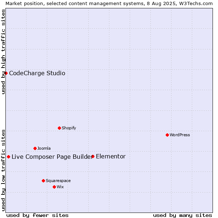218x218 pixels.
Task: Click the 'used by fewer sites' axis label
Action: click(37, 215)
